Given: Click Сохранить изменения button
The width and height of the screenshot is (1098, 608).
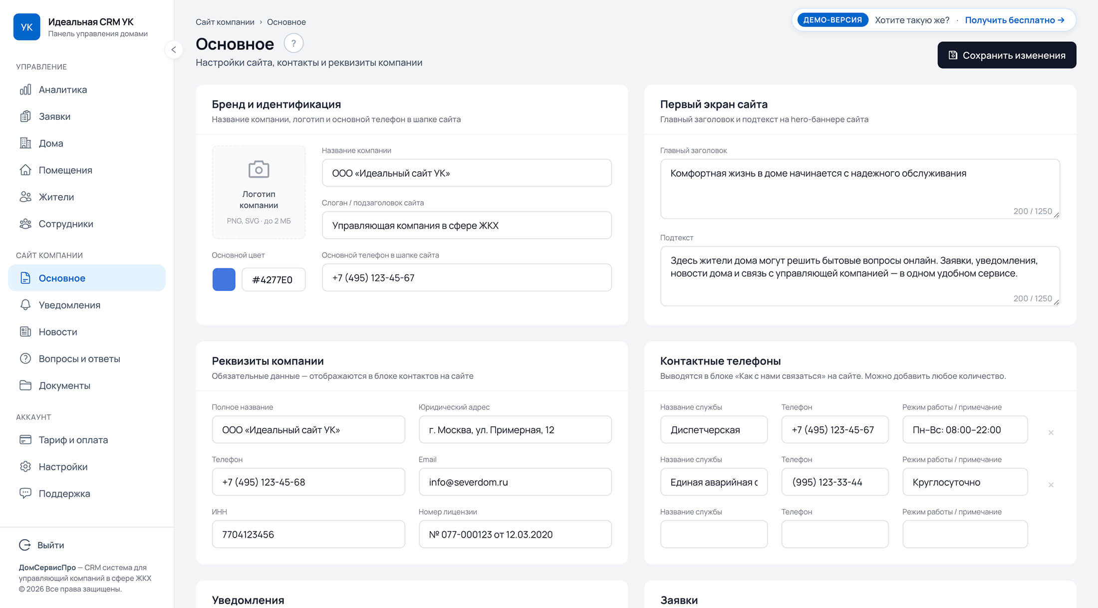Looking at the screenshot, I should 1007,55.
